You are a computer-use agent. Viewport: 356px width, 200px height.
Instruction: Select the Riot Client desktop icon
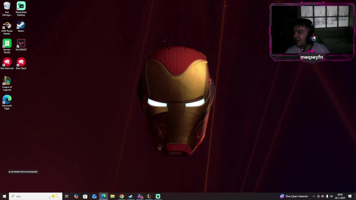(x=21, y=64)
